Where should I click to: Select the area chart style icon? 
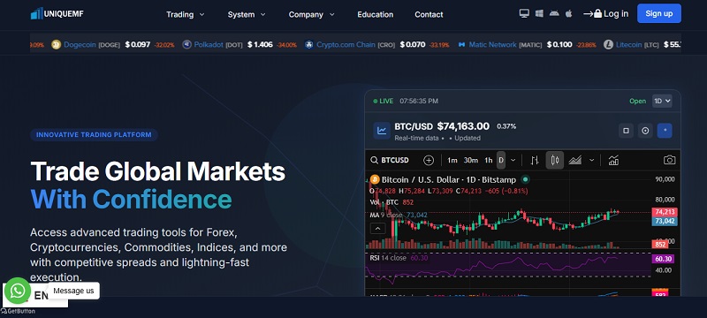click(x=575, y=161)
